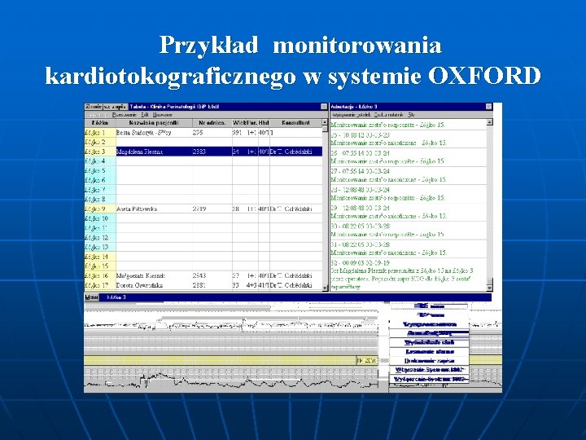Screen dimensions: 586x440
Task: Click the table scrollbar down arrow
Action: pyautogui.click(x=325, y=288)
